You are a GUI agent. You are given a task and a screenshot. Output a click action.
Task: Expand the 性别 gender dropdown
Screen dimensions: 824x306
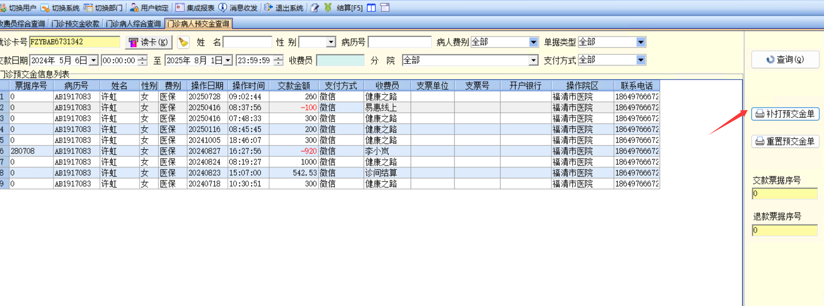[x=331, y=42]
